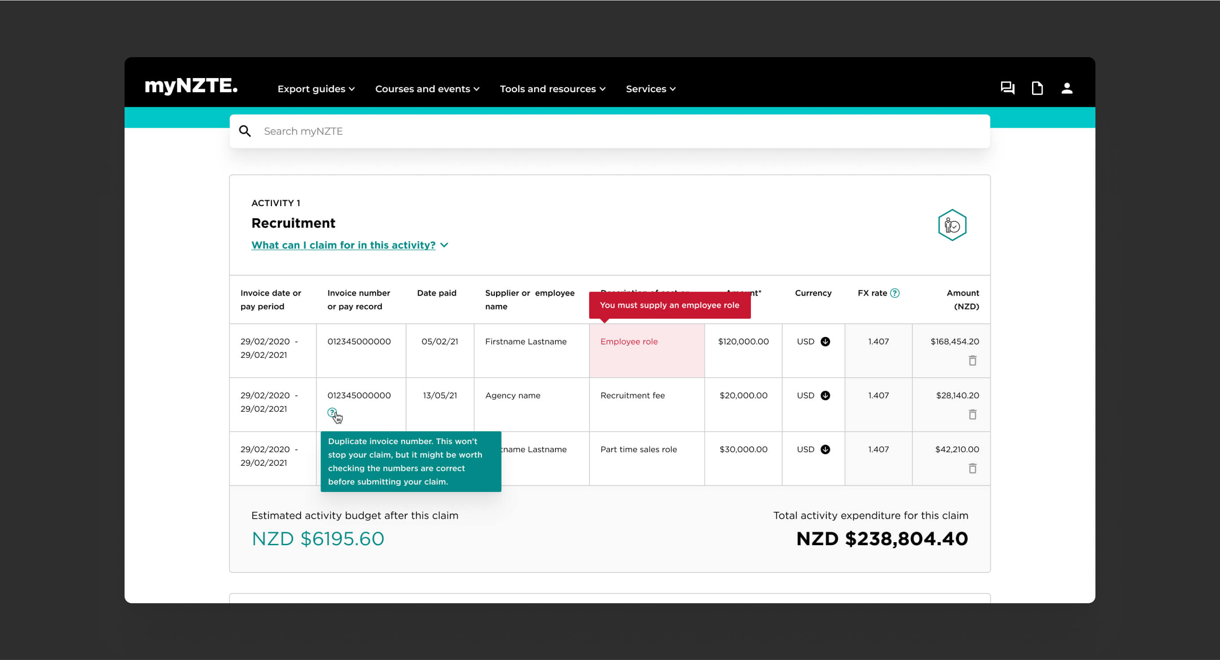Click the $30,000.00 amount cell
This screenshot has height=660, width=1220.
tap(743, 459)
